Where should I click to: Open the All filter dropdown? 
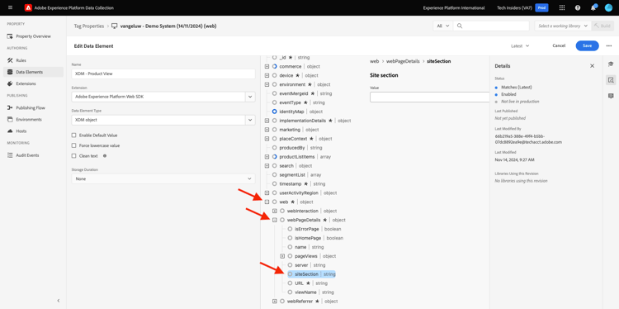point(443,26)
